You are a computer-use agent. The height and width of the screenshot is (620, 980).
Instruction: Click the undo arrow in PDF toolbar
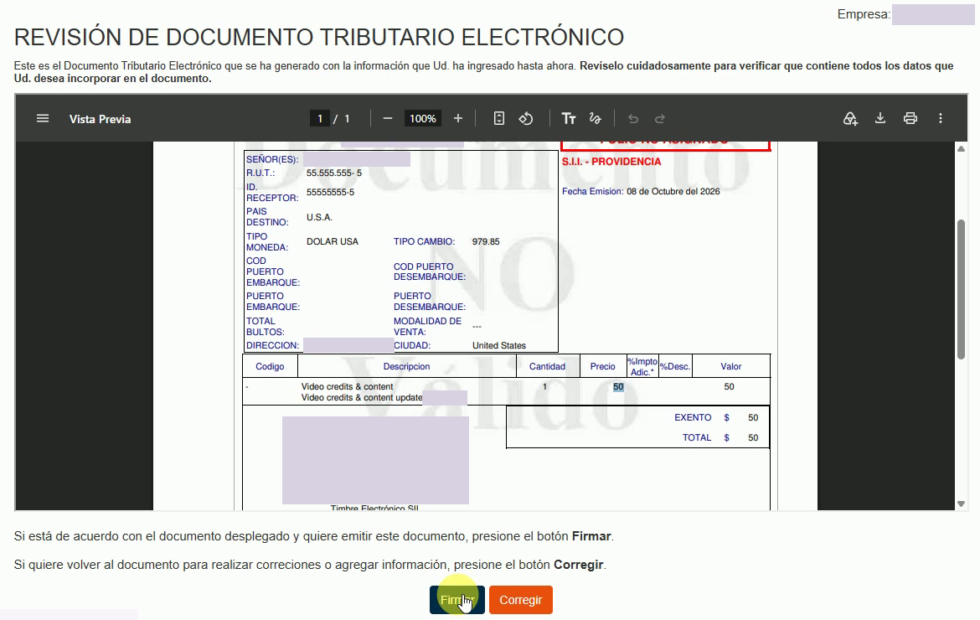click(633, 119)
